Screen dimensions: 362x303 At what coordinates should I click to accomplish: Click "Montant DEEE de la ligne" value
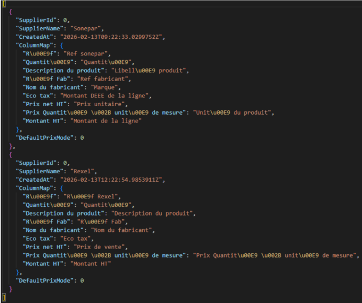point(106,95)
